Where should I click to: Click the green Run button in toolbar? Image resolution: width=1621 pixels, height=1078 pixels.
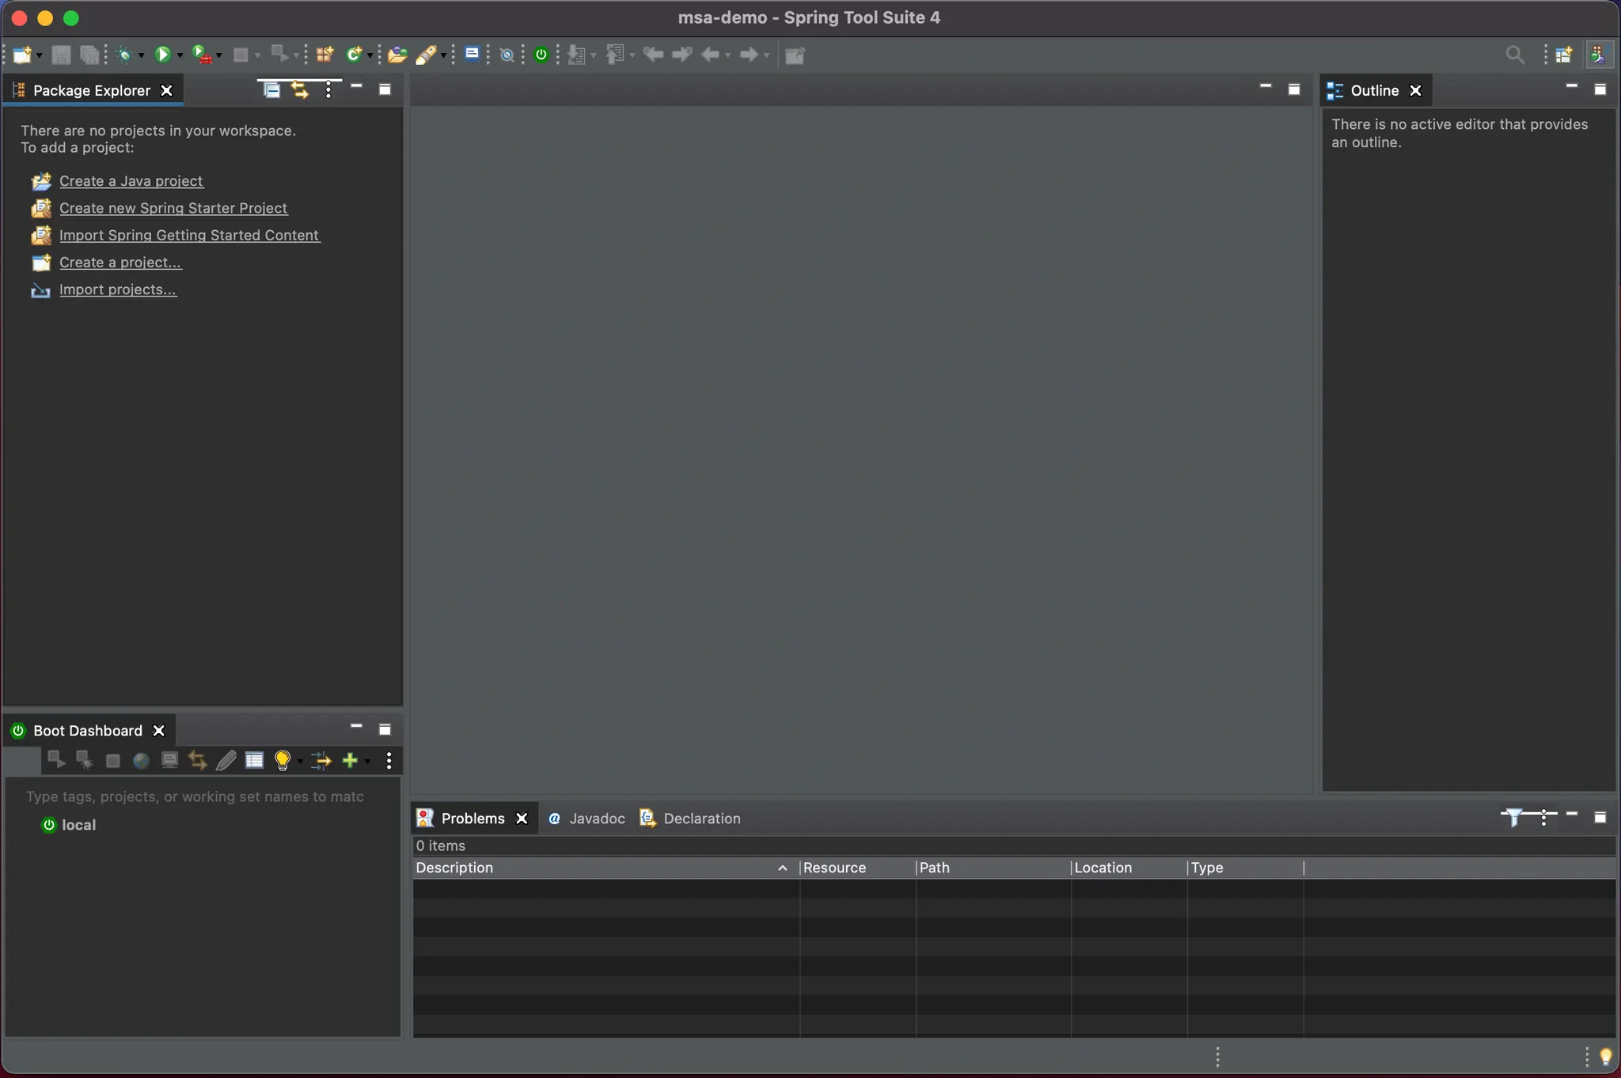click(162, 55)
